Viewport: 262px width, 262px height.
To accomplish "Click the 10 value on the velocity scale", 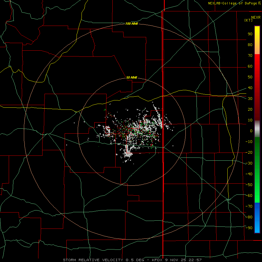I will [x=250, y=120].
